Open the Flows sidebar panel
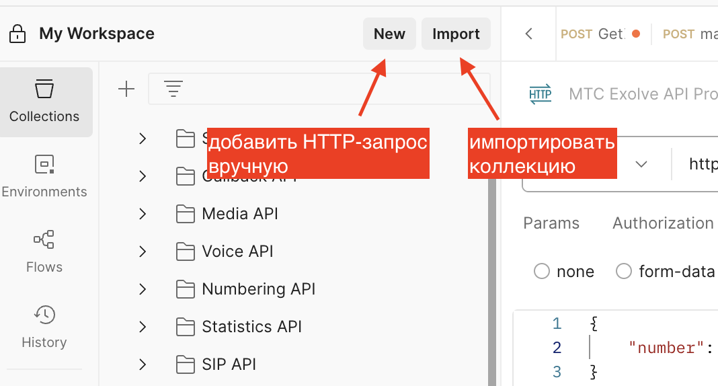The image size is (718, 386). coord(44,252)
